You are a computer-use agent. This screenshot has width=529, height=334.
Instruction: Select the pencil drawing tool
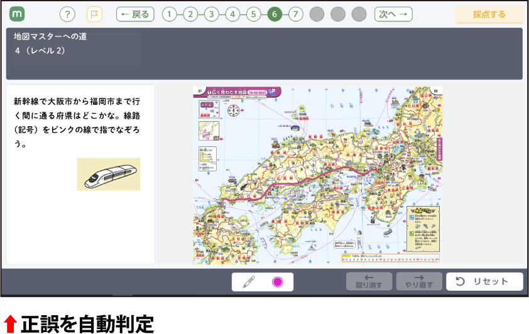pos(249,282)
